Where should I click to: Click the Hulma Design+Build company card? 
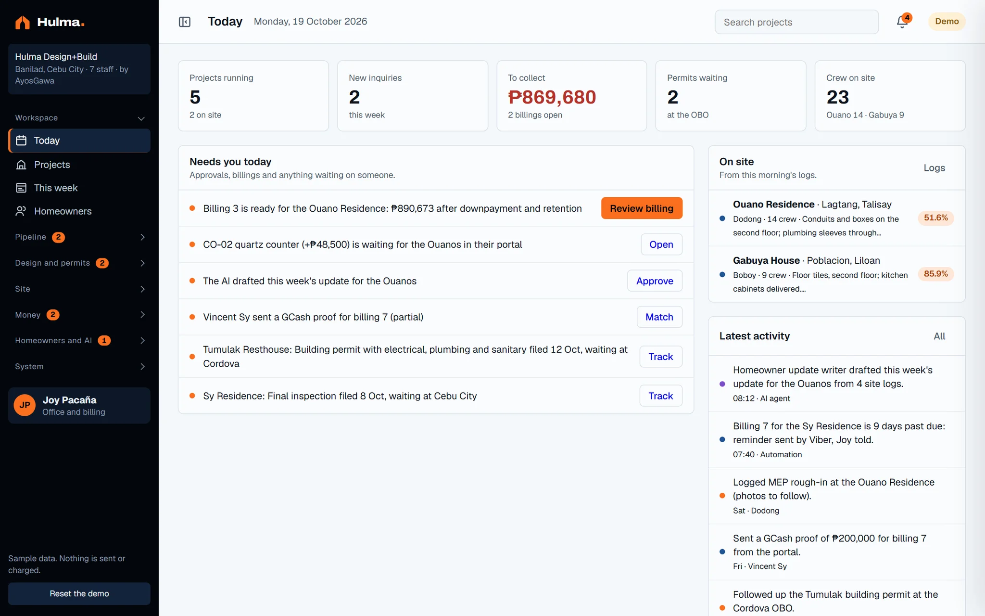(x=79, y=69)
